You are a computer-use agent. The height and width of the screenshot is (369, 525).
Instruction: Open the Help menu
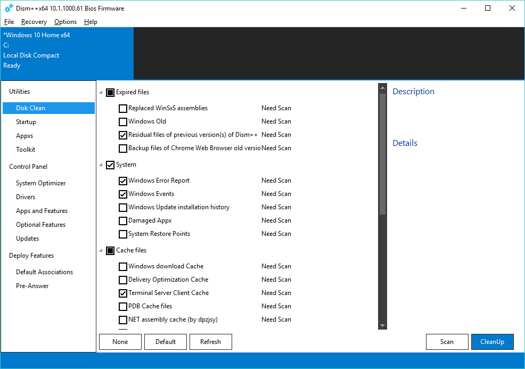click(91, 22)
